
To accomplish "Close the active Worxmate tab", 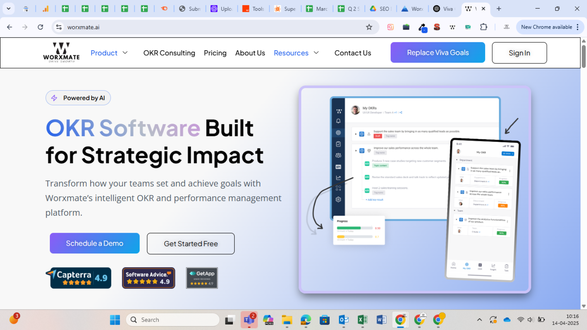I will [483, 9].
